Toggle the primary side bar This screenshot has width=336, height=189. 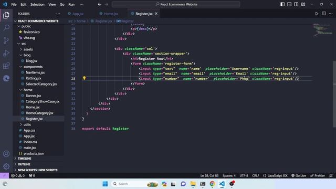[282, 4]
